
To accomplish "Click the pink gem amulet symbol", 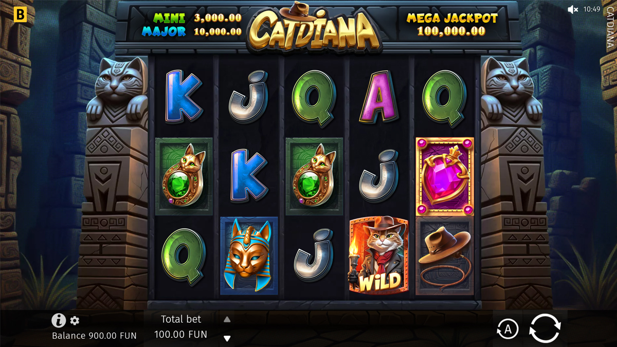I will coord(445,176).
